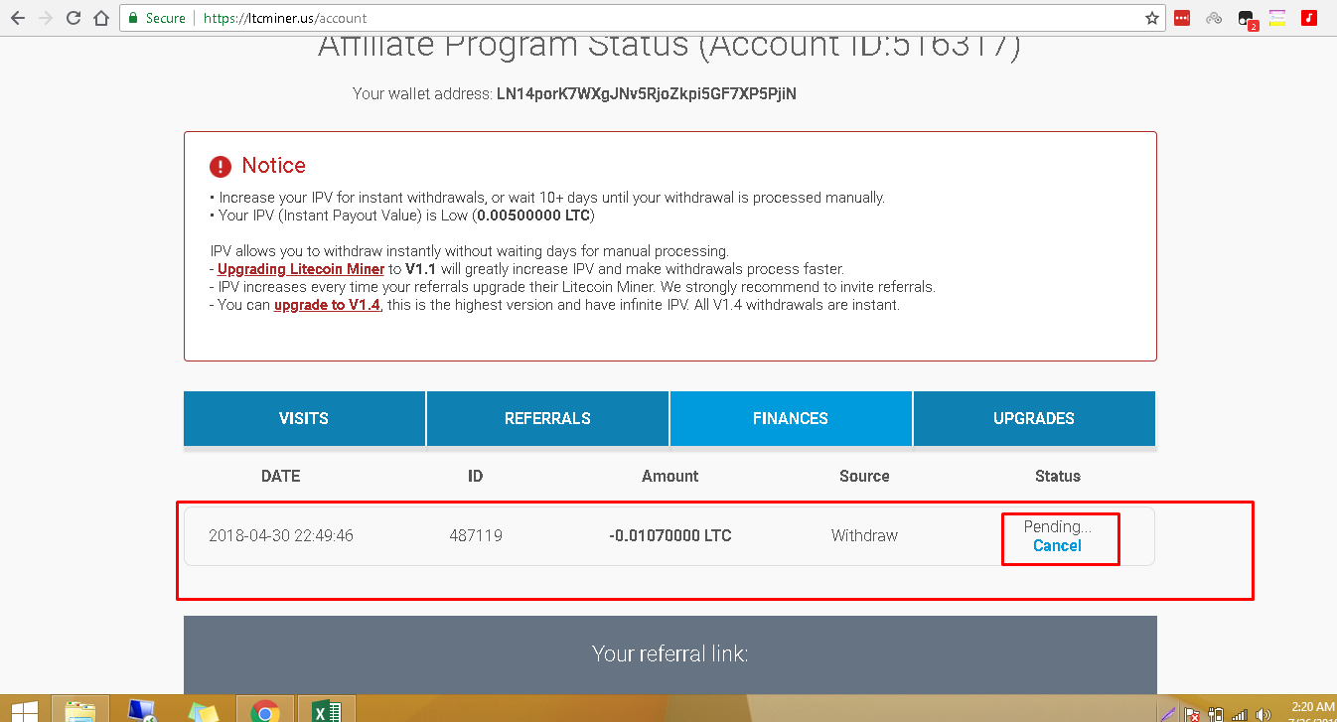
Task: Check the battery power tray icon
Action: 1215,713
